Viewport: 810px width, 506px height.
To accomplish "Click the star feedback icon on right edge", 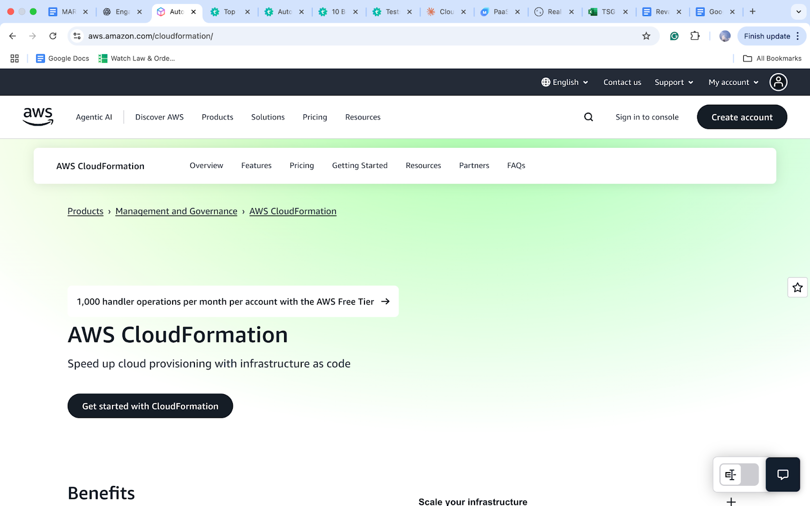I will [797, 287].
